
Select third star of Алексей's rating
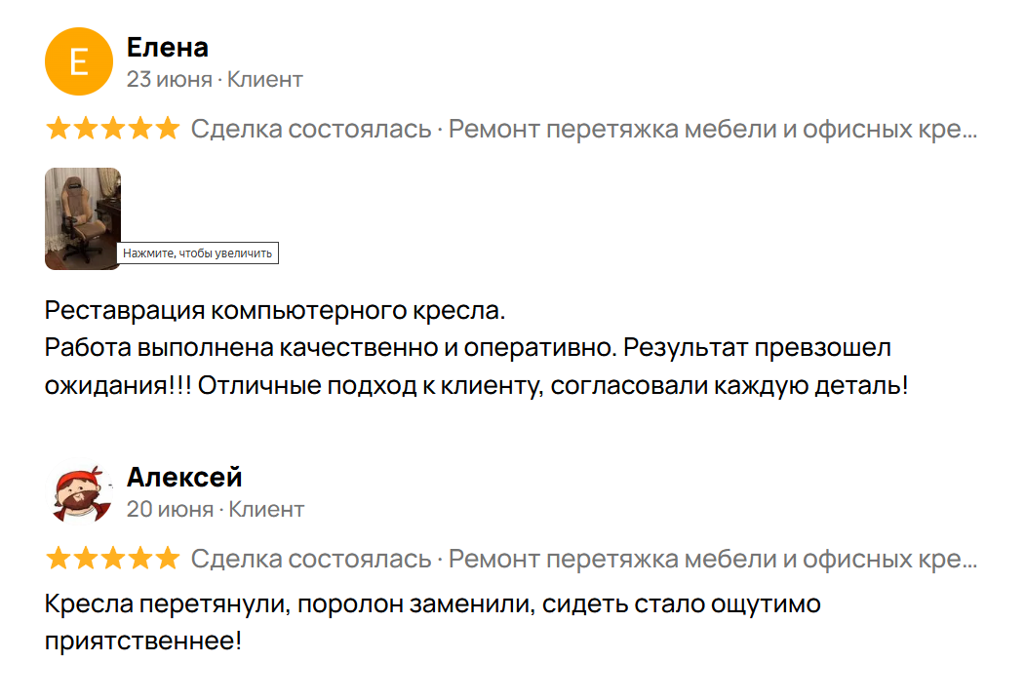(x=113, y=558)
